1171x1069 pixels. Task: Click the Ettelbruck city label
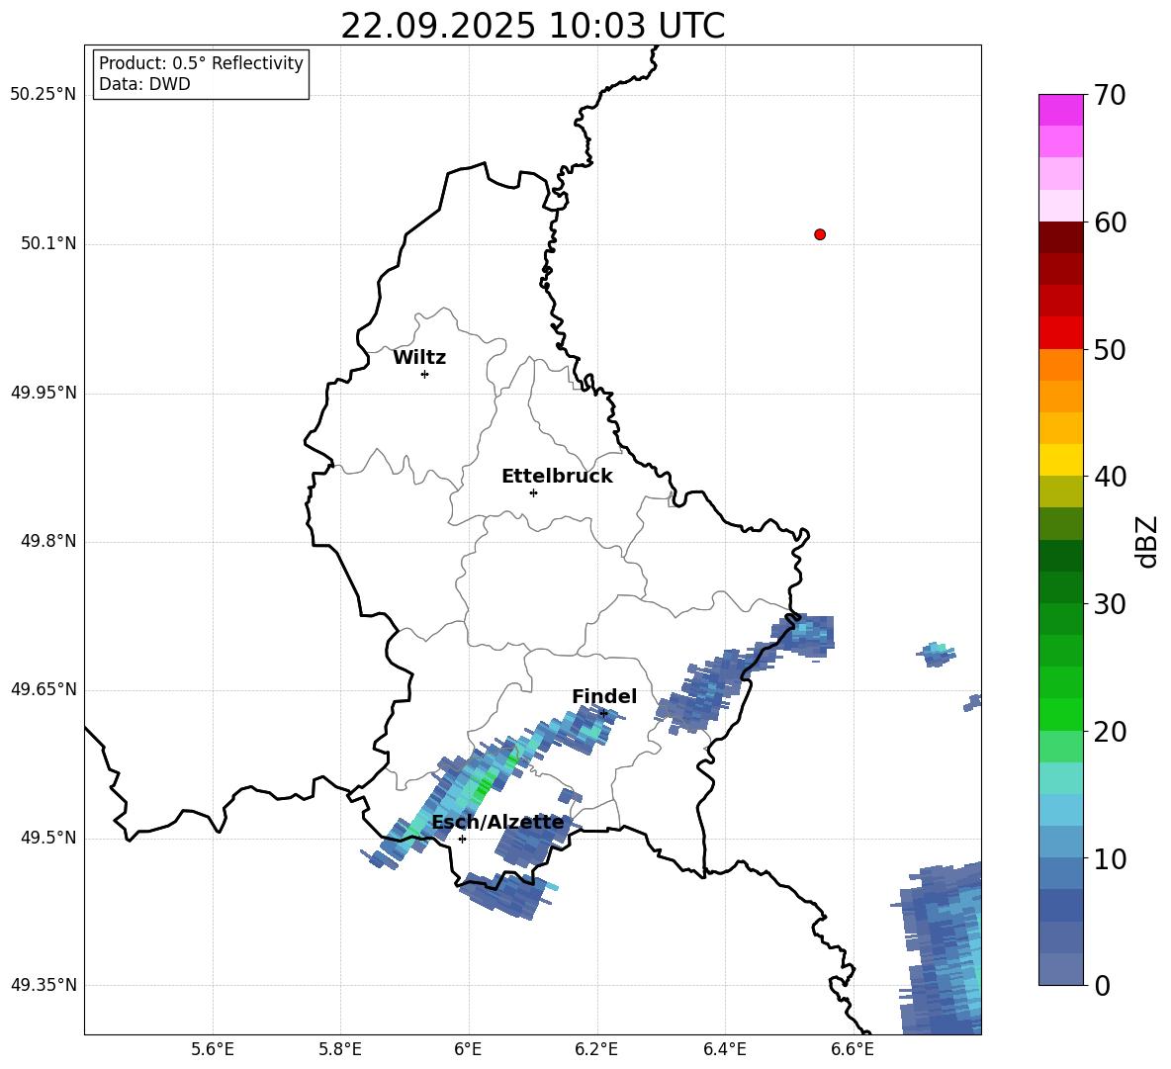tap(557, 477)
